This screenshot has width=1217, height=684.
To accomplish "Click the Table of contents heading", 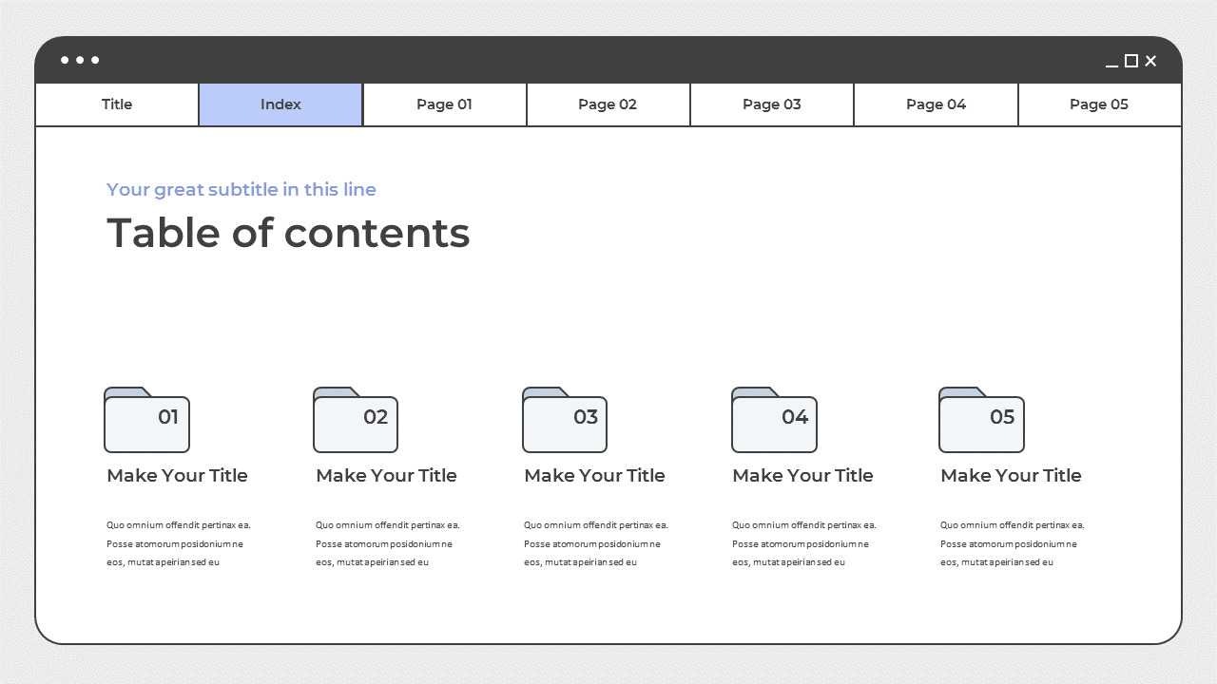I will (x=287, y=233).
